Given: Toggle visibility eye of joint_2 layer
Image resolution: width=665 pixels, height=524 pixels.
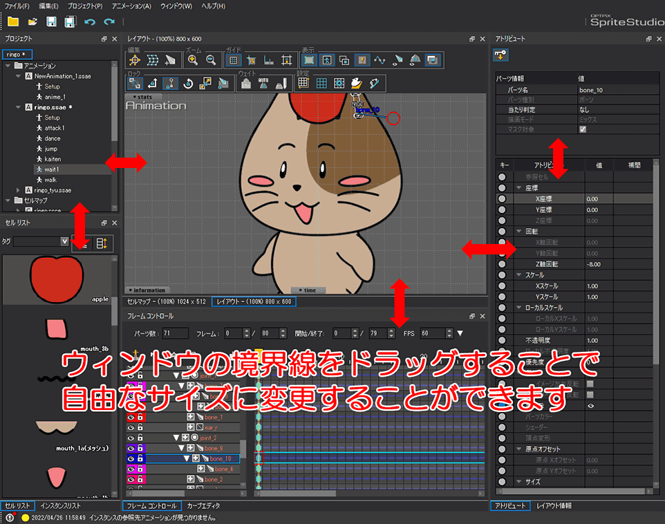Looking at the screenshot, I should coord(131,438).
